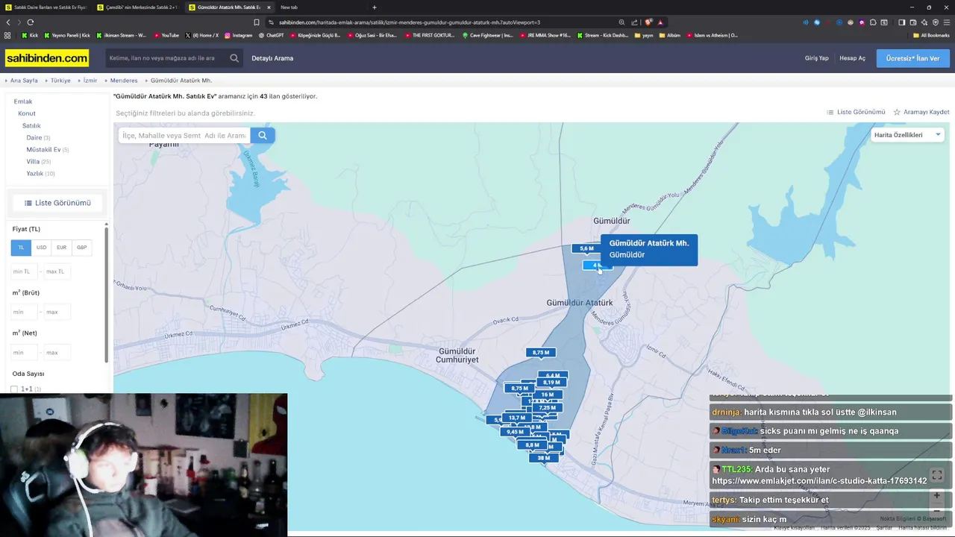
Task: Click the apps grid icon in bookmarks bar
Action: click(x=7, y=35)
